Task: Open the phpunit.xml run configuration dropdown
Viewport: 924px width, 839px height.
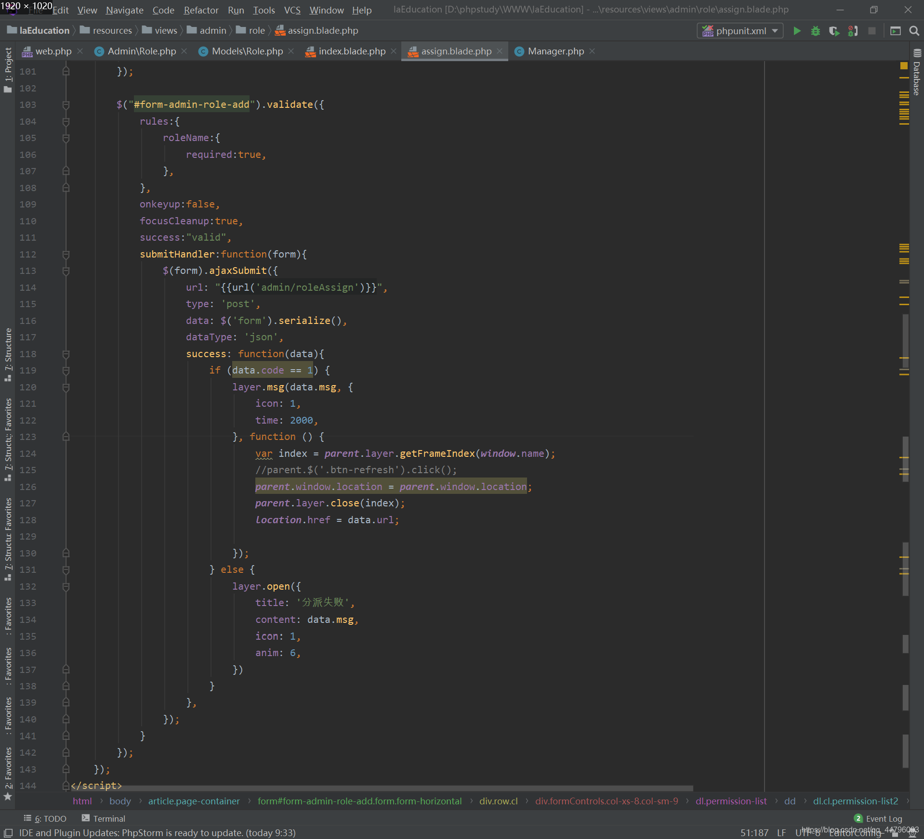Action: pos(740,31)
